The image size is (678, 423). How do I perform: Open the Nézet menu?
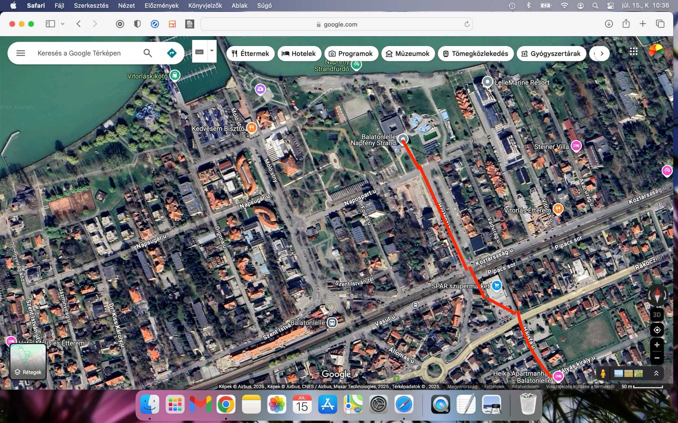tap(126, 5)
